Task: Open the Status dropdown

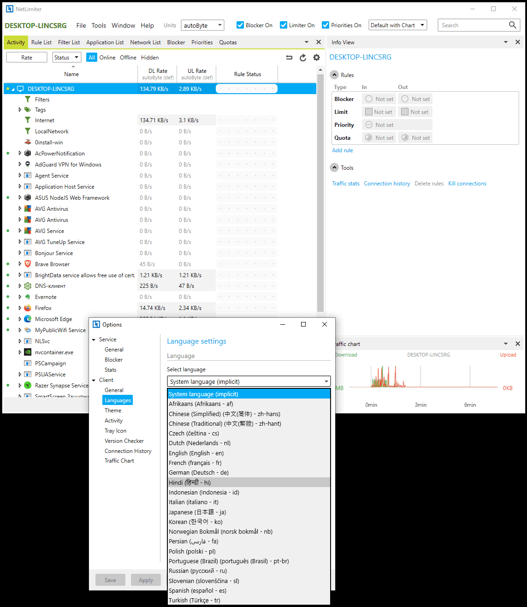Action: point(66,58)
